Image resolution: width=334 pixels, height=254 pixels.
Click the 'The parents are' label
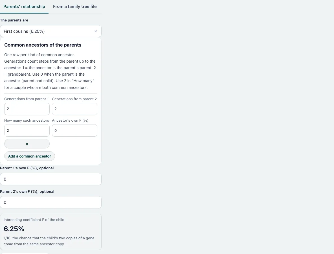14,20
